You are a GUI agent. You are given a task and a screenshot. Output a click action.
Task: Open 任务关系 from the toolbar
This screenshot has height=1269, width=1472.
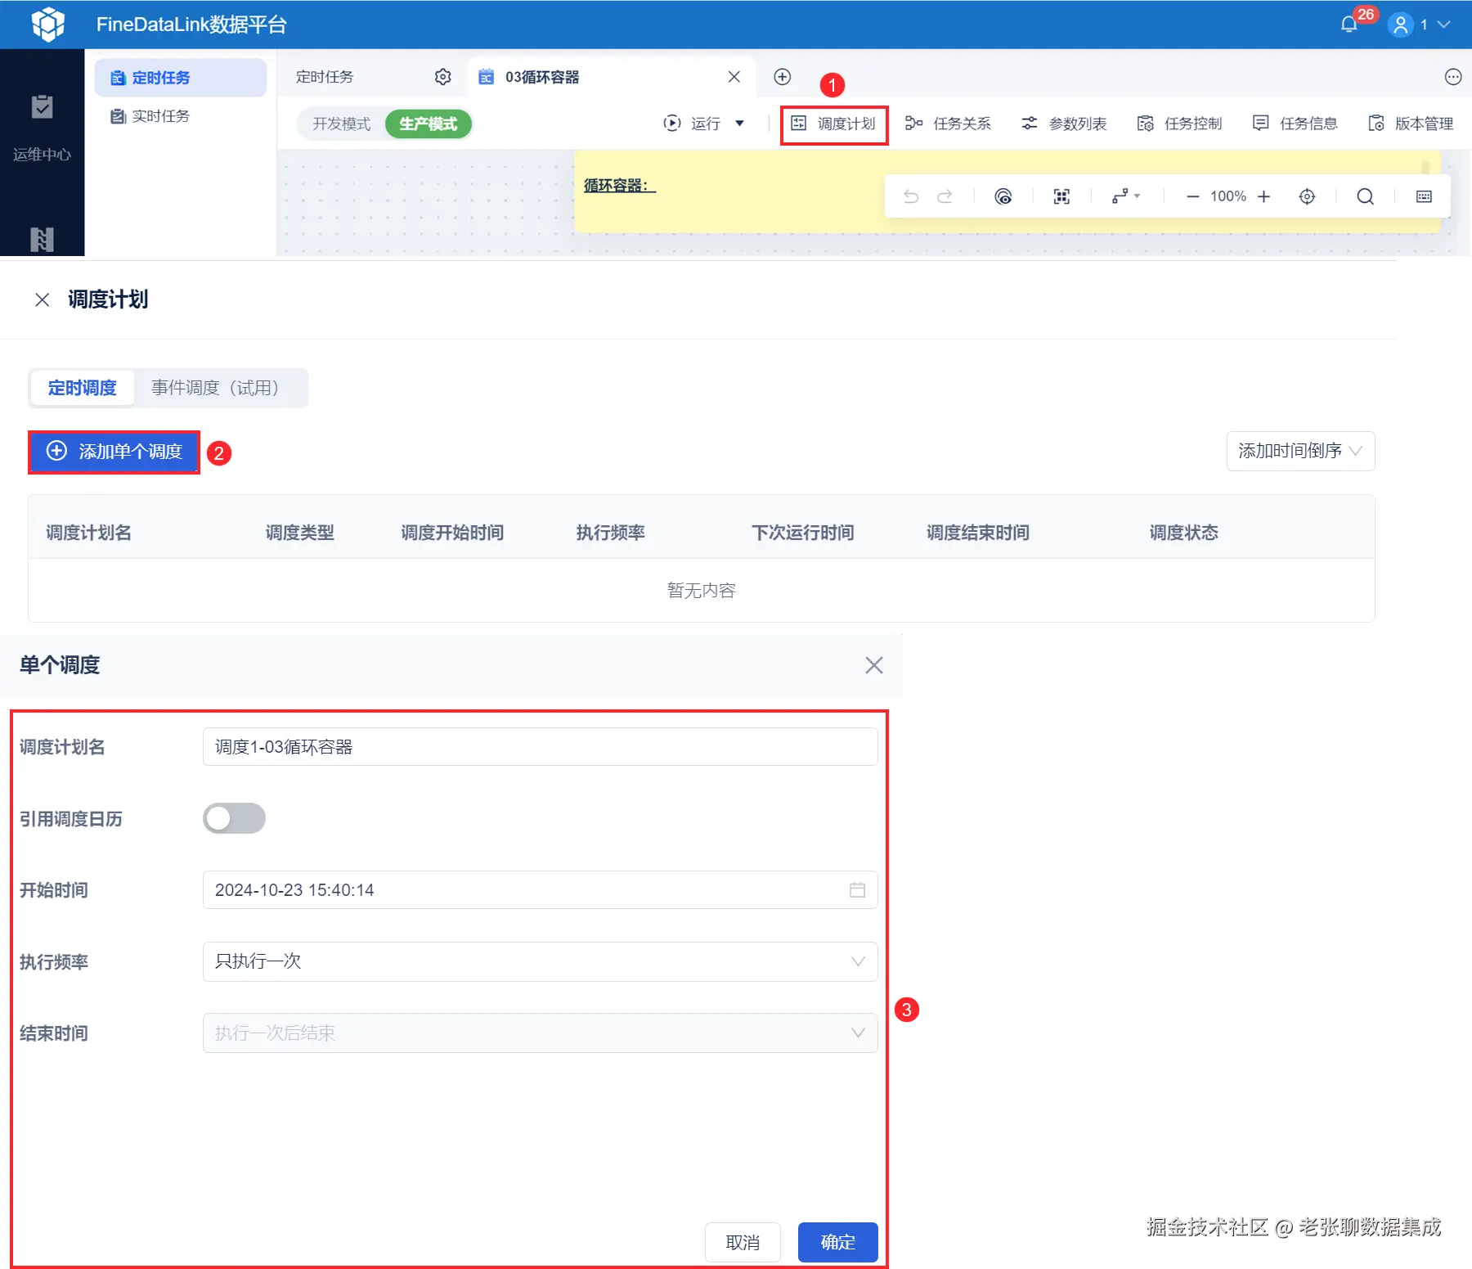[x=948, y=124]
